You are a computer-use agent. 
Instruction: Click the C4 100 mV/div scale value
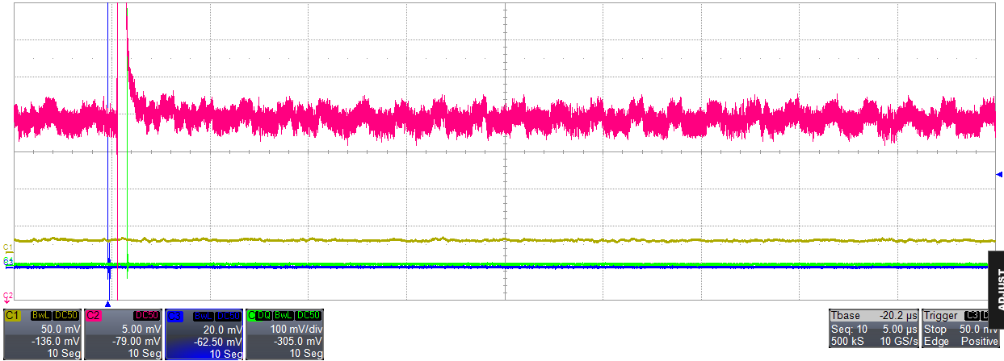coord(296,330)
